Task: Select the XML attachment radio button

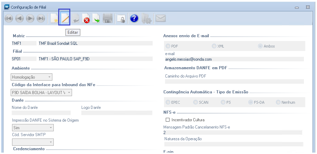Action: point(214,46)
